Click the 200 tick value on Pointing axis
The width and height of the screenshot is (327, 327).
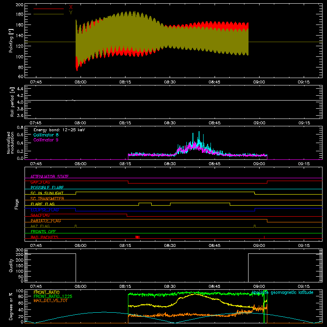pyautogui.click(x=20, y=4)
